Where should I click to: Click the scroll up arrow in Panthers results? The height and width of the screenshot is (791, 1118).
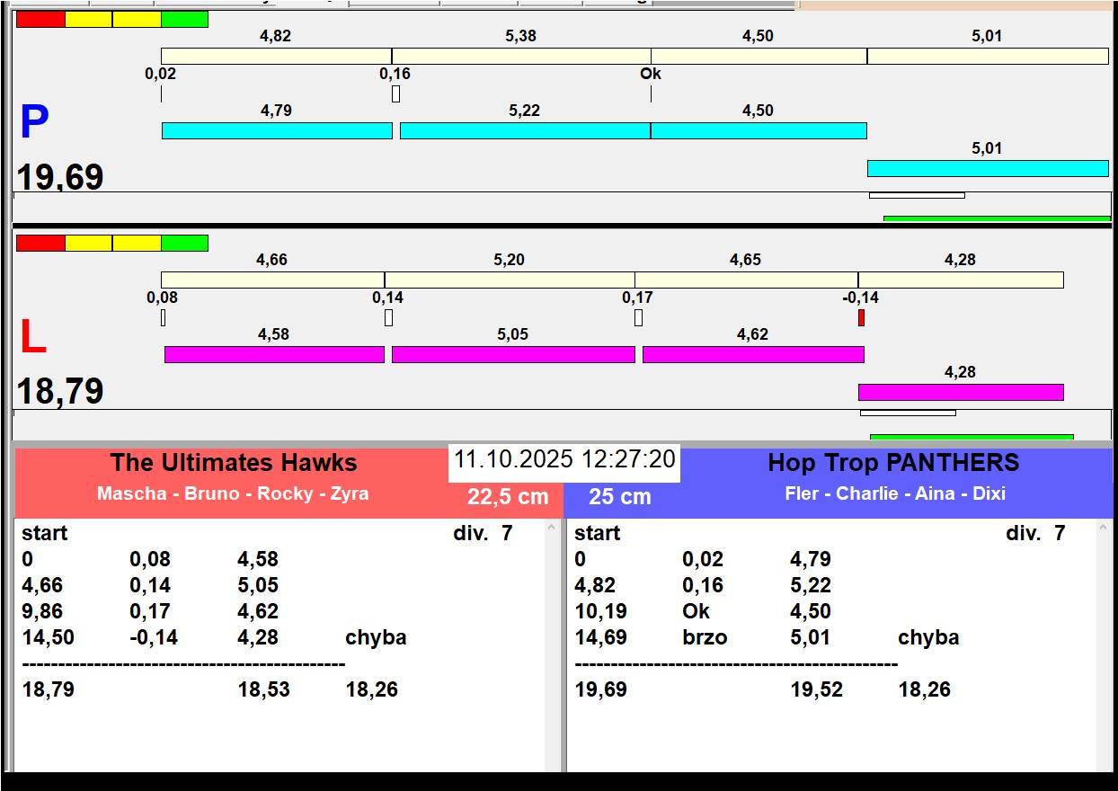pos(1105,529)
